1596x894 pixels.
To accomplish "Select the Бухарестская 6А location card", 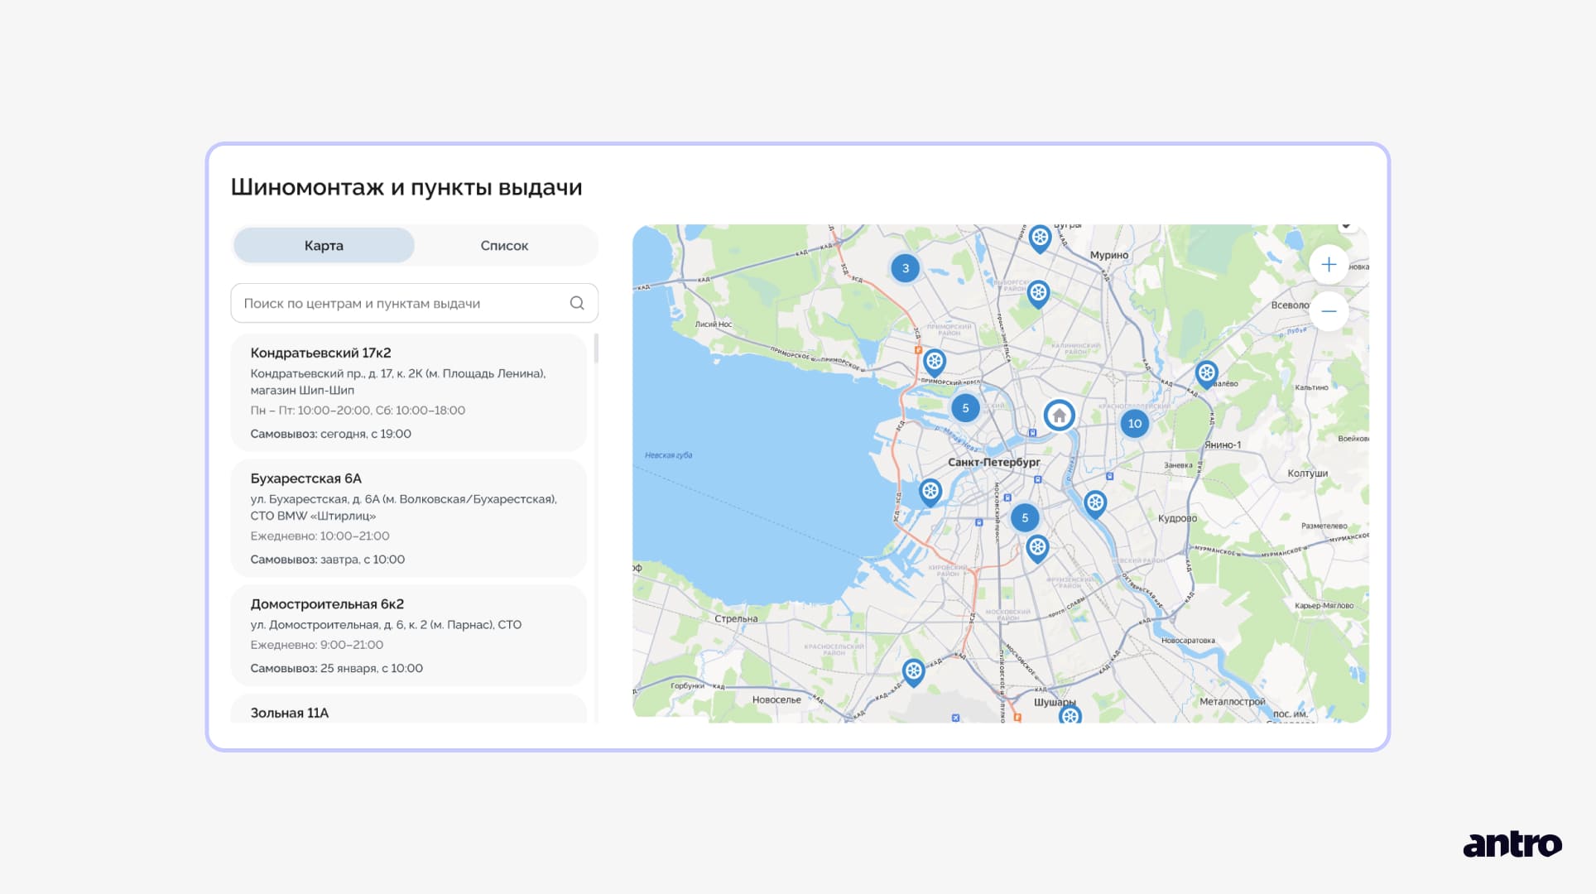I will coord(408,518).
